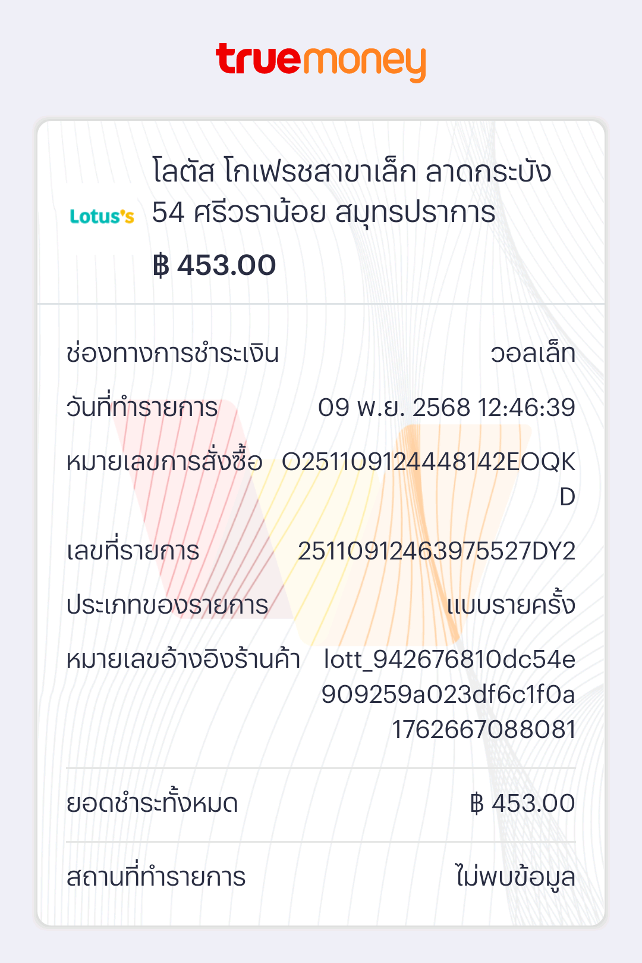Tap the ยอดชำระทั้งหมด label

pos(152,803)
